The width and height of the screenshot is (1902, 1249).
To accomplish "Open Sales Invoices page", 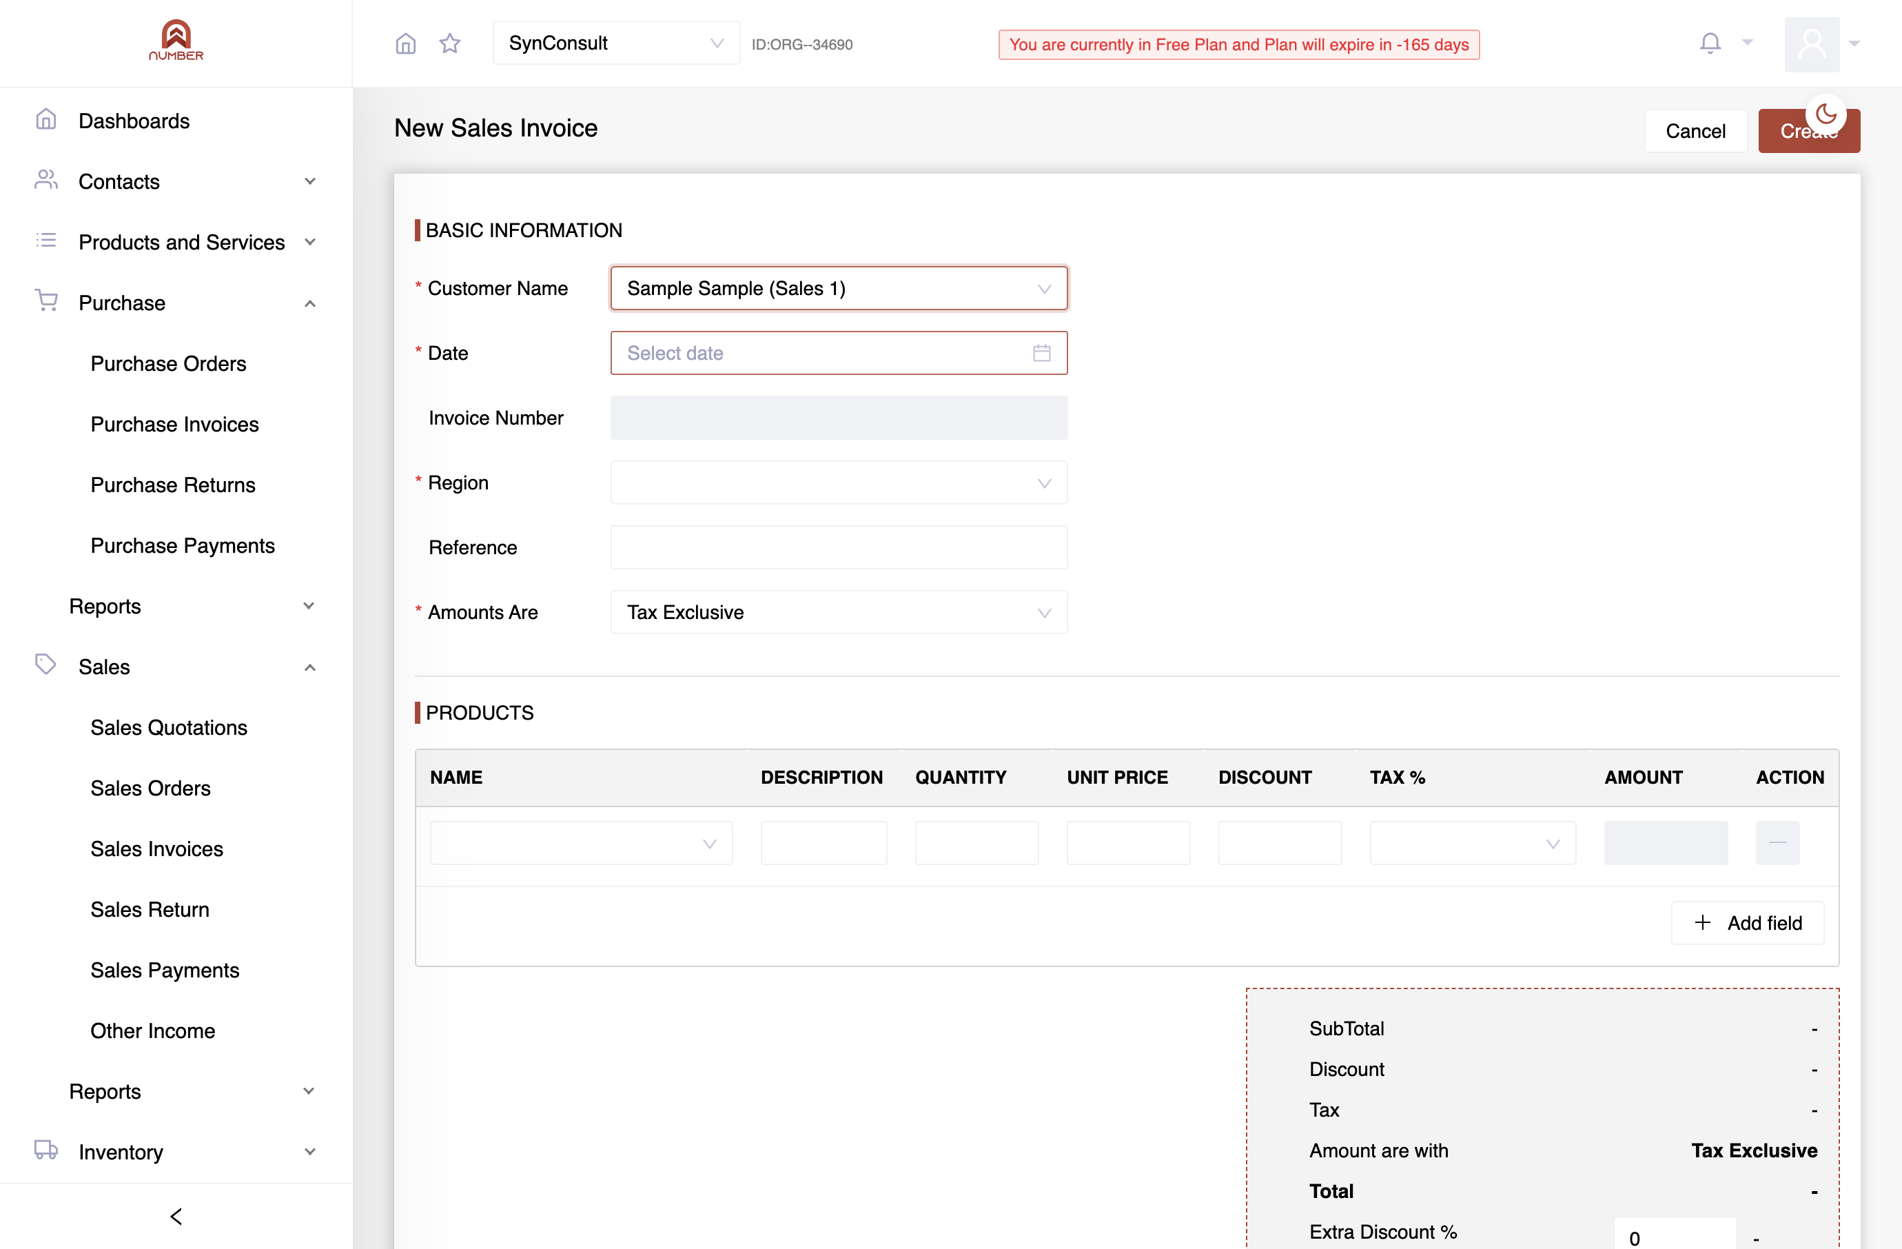I will [x=156, y=849].
